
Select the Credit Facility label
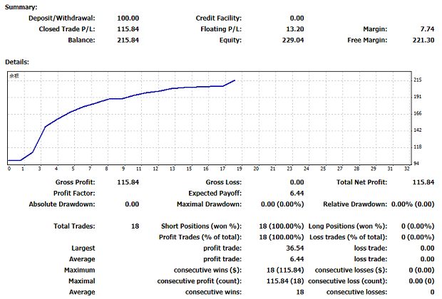[218, 18]
